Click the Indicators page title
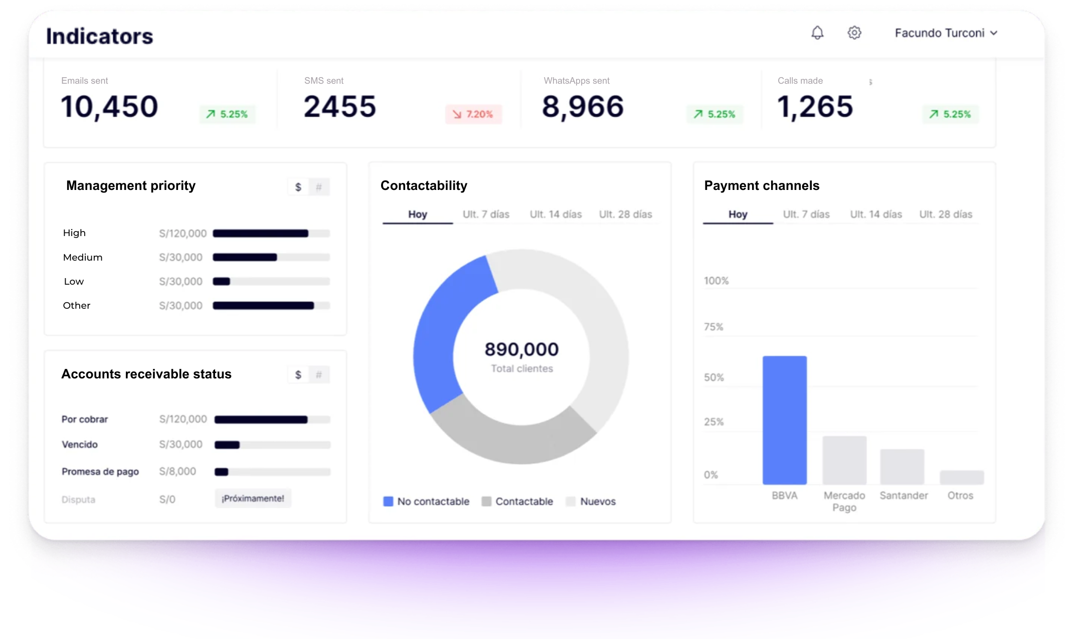The height and width of the screenshot is (639, 1073). click(x=100, y=36)
